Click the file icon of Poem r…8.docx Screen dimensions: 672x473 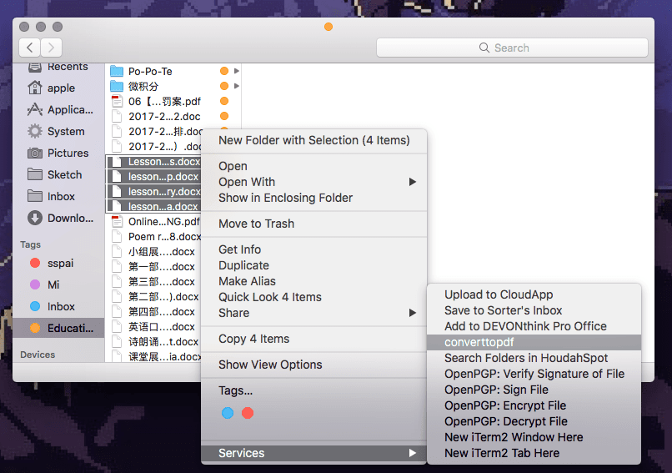tap(117, 236)
